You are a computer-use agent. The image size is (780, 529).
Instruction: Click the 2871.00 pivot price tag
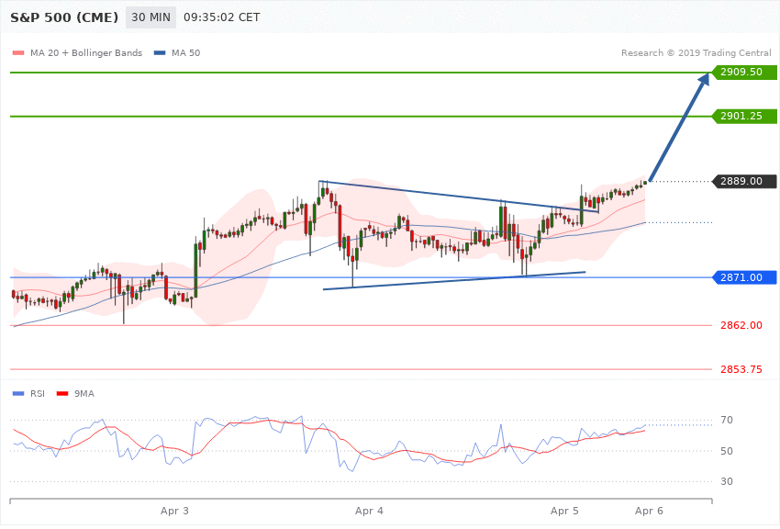(x=744, y=277)
